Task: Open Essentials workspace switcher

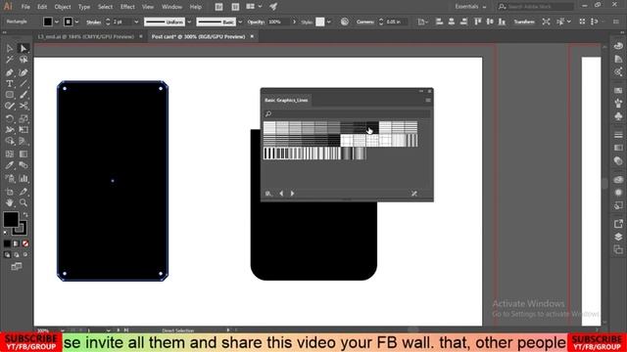Action: coord(470,7)
